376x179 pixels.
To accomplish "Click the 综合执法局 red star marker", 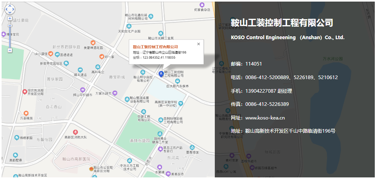I will click(25, 91).
